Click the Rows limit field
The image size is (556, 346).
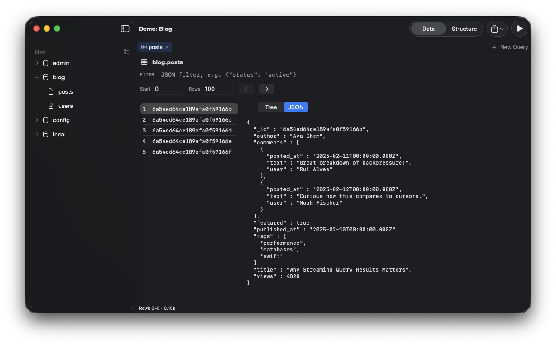(218, 89)
